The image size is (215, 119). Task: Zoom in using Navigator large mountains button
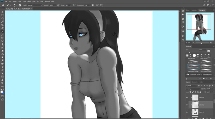pyautogui.click(x=211, y=43)
